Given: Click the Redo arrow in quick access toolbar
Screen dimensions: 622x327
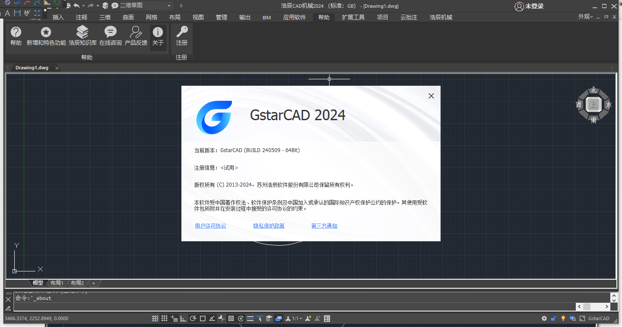Looking at the screenshot, I should [91, 6].
